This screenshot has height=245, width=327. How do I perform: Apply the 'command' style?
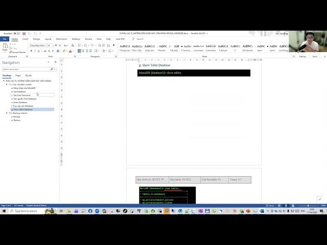pyautogui.click(x=198, y=48)
